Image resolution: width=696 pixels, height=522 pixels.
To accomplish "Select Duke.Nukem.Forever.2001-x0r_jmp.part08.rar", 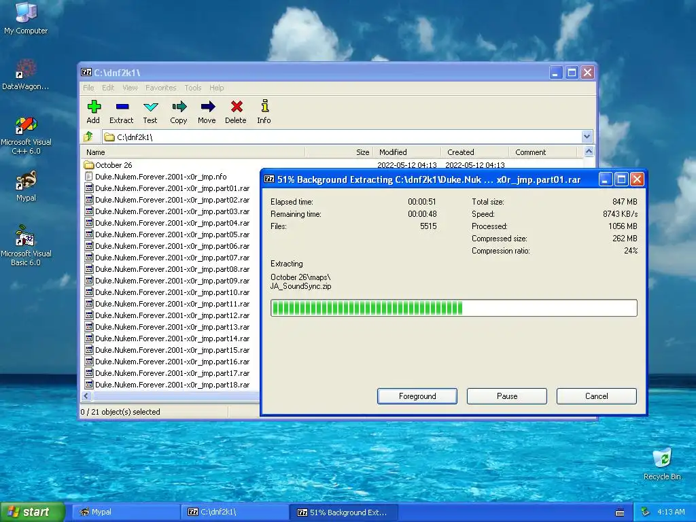I will 172,269.
